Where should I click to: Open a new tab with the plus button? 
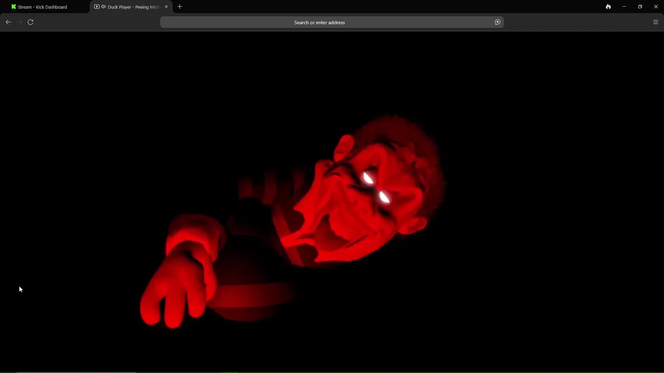point(179,7)
